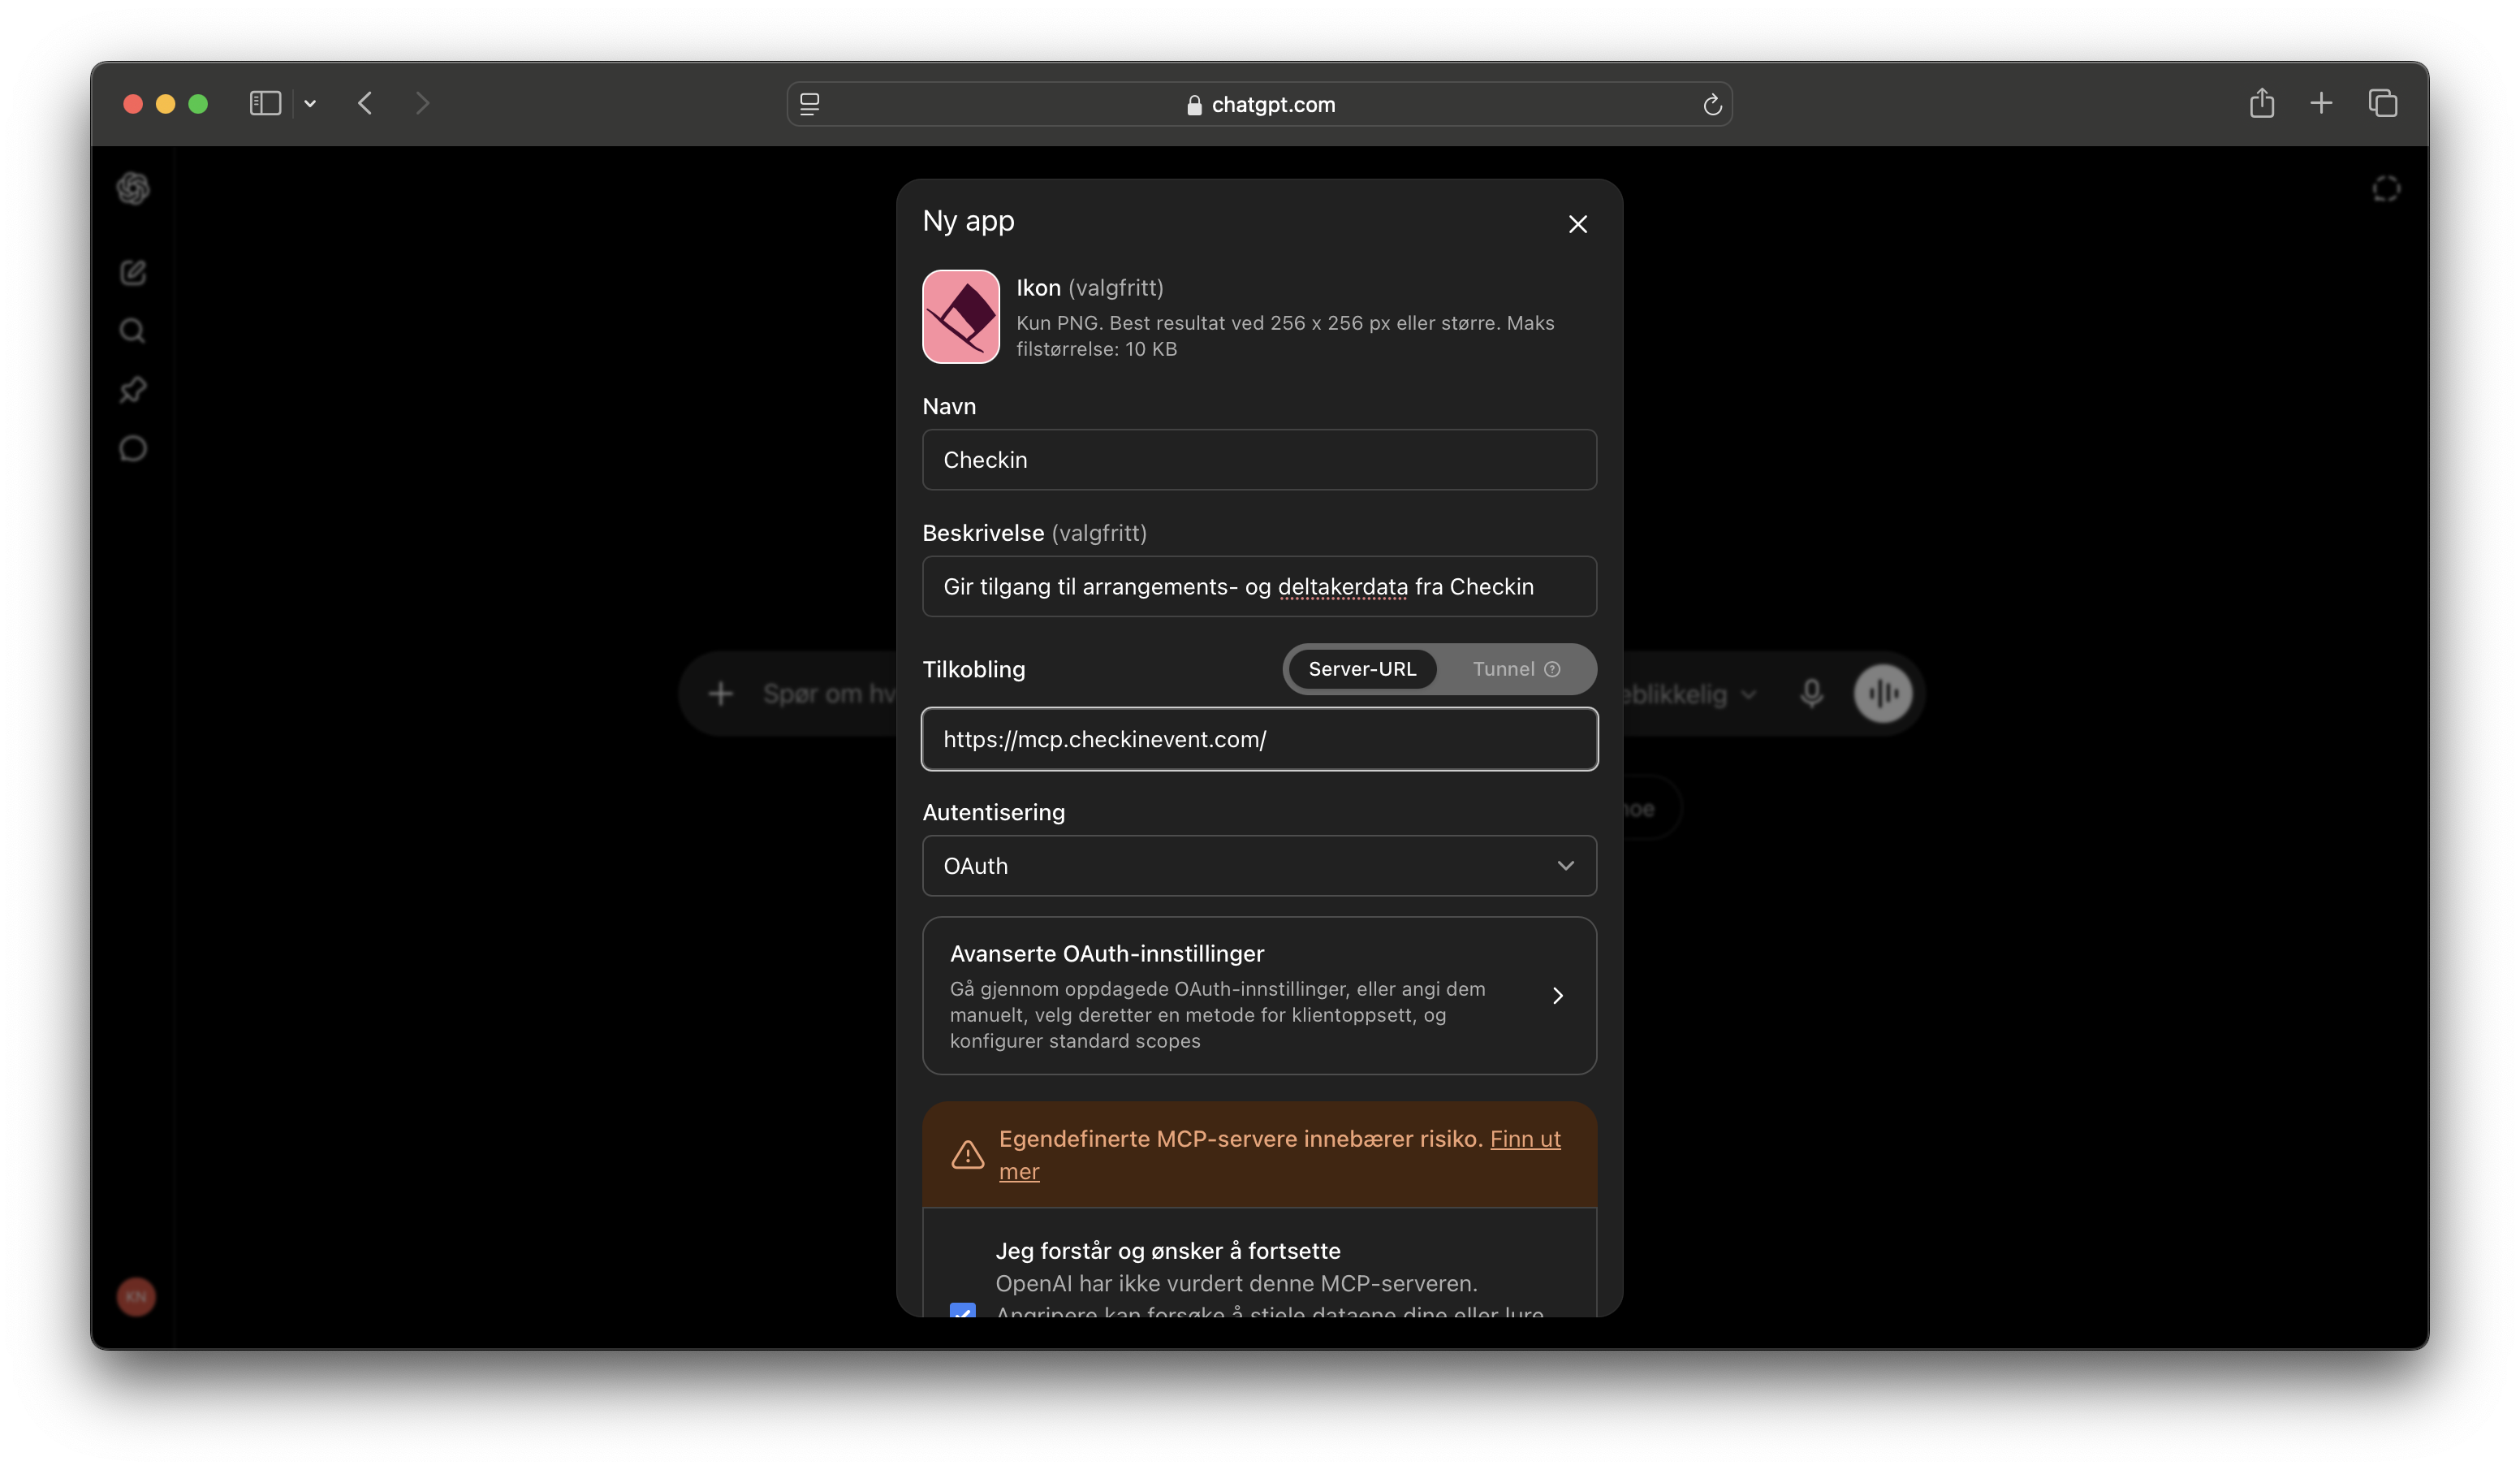Image resolution: width=2520 pixels, height=1470 pixels.
Task: Show Safari tab overview
Action: [x=2383, y=103]
